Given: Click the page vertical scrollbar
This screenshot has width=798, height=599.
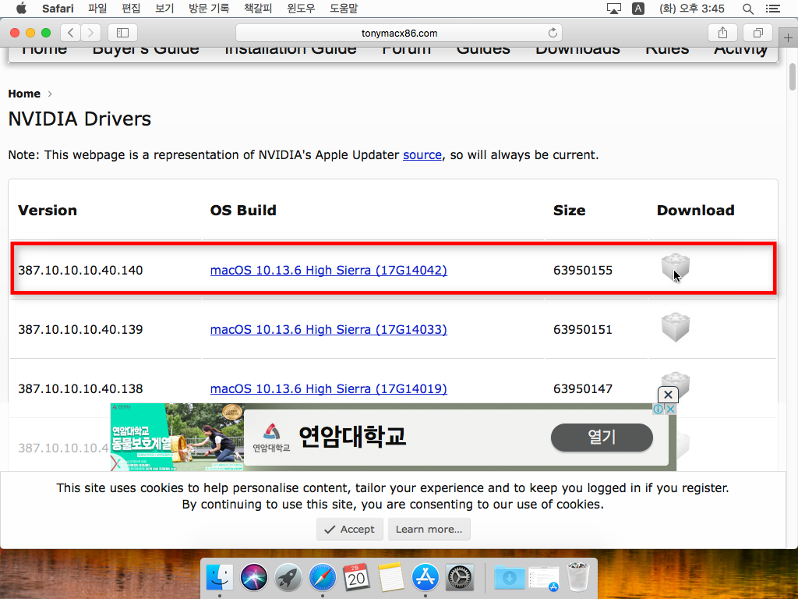Looking at the screenshot, I should click(792, 76).
